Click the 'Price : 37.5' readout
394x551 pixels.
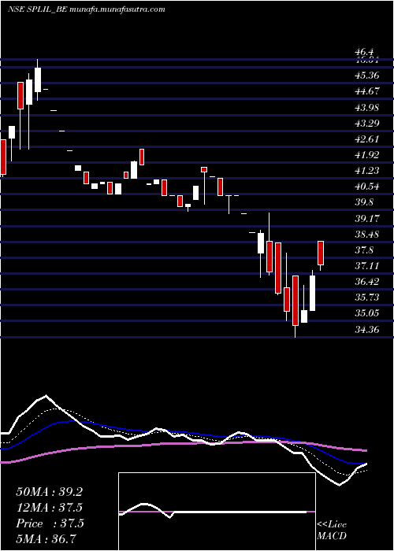(x=50, y=523)
